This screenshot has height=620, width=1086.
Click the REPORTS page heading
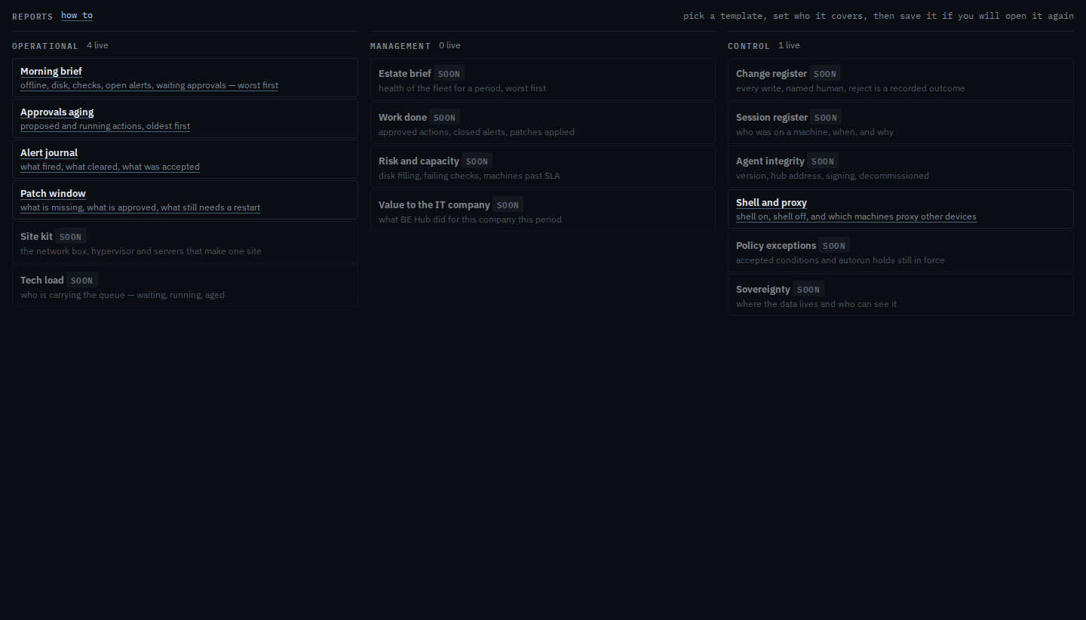[32, 16]
